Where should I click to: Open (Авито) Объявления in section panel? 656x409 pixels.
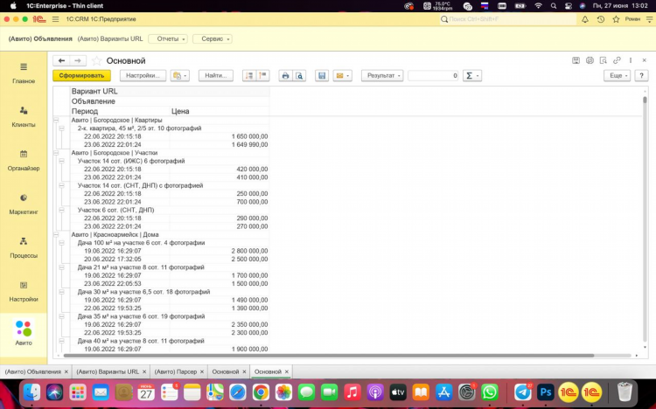(x=40, y=39)
